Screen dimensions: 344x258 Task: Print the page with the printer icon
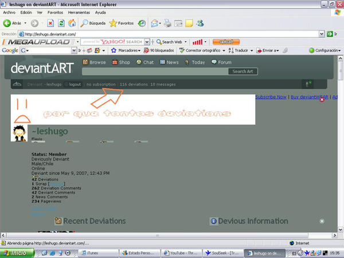pos(167,23)
